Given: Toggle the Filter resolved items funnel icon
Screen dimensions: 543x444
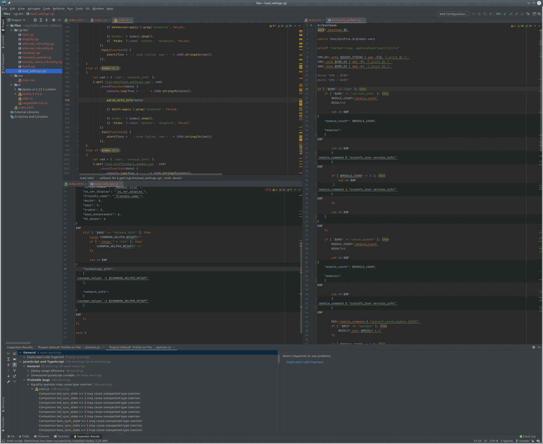Looking at the screenshot, I should [14, 365].
